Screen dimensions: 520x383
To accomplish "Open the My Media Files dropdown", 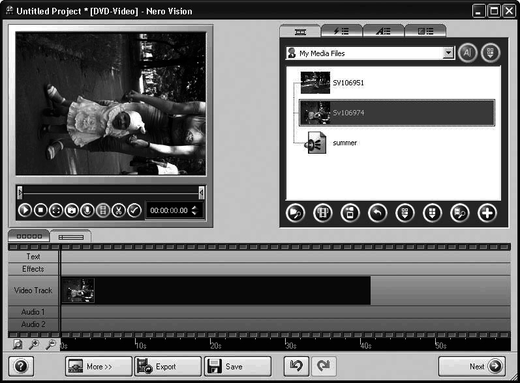I will (448, 53).
